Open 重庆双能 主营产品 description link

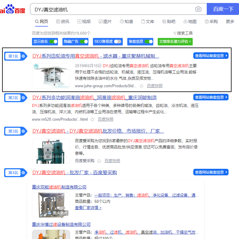[x=147, y=195]
